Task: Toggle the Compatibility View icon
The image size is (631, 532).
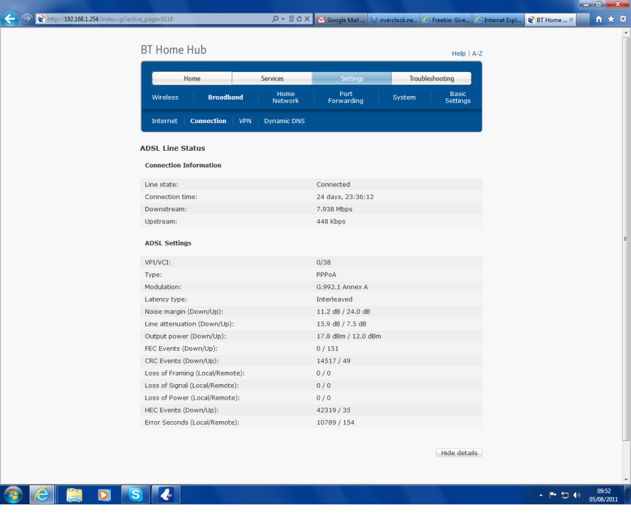Action: (x=291, y=19)
